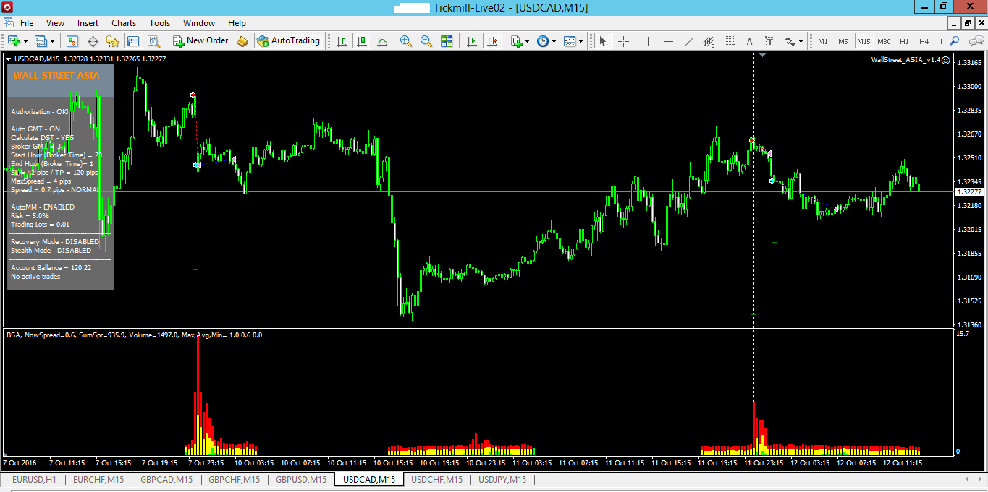Image resolution: width=988 pixels, height=492 pixels.
Task: Select the H4 timeframe
Action: (924, 41)
